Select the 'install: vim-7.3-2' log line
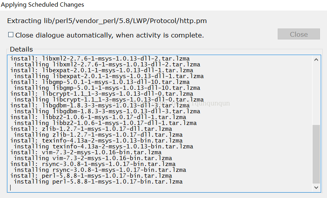This screenshot has height=198, width=327. coord(86,152)
